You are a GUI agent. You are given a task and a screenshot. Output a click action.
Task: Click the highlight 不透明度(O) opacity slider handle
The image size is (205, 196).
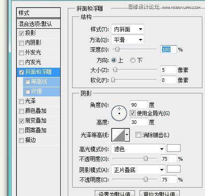[x=146, y=158]
